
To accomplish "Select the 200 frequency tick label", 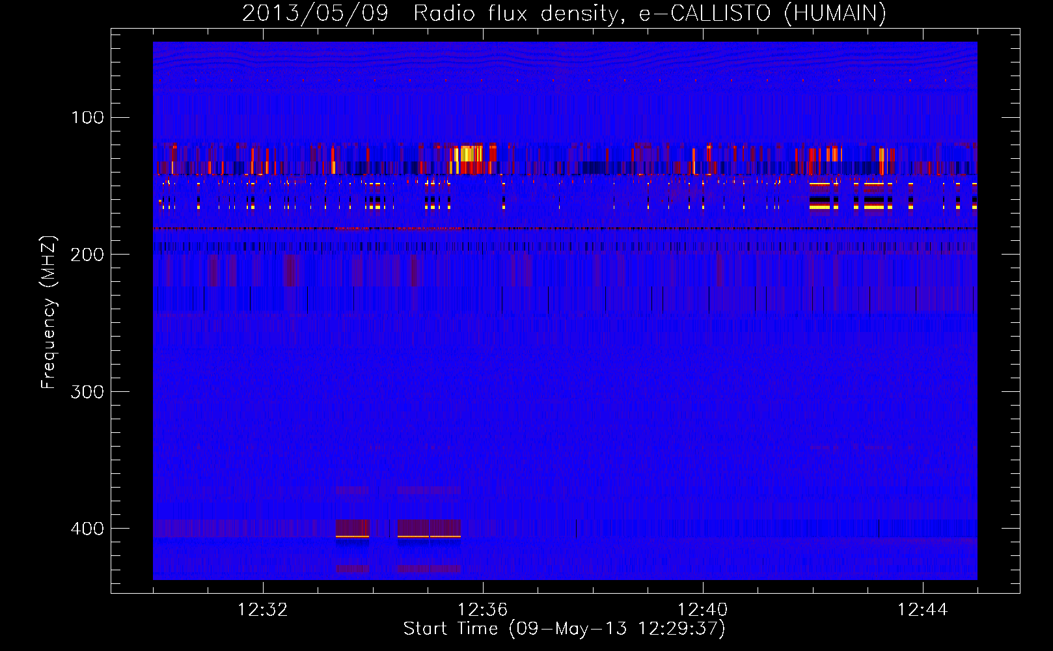I will [x=88, y=255].
